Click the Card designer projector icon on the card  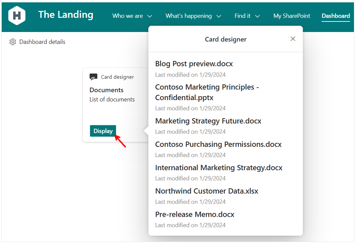coord(93,77)
